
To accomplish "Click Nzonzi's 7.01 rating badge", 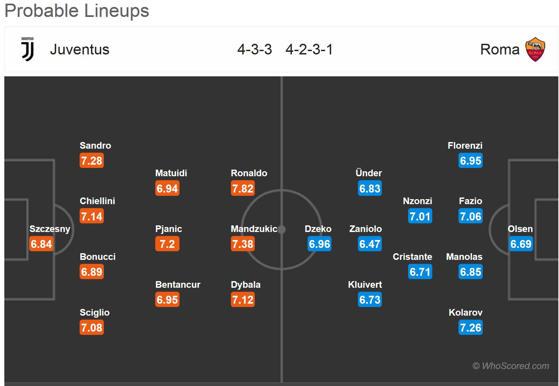I will click(x=420, y=216).
